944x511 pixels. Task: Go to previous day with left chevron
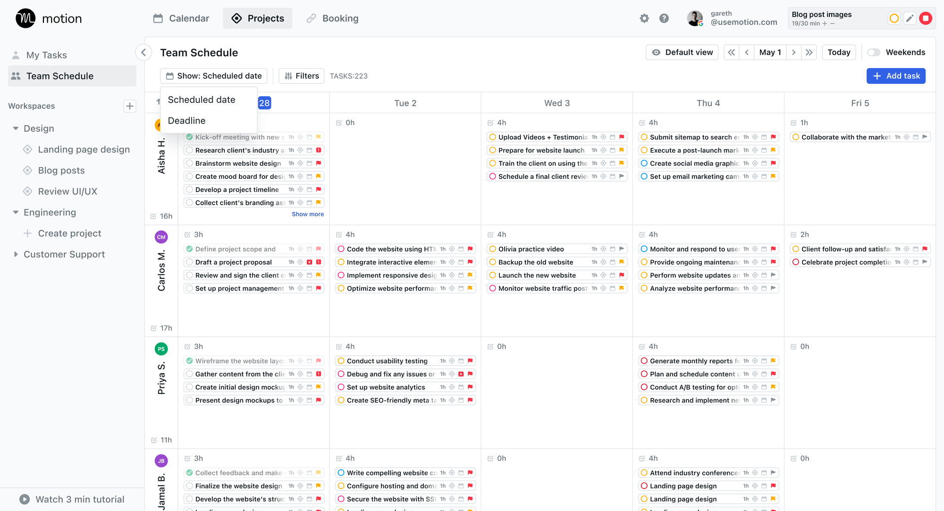pos(747,52)
